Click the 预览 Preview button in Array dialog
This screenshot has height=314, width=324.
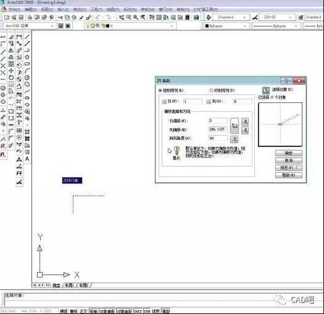pos(289,168)
